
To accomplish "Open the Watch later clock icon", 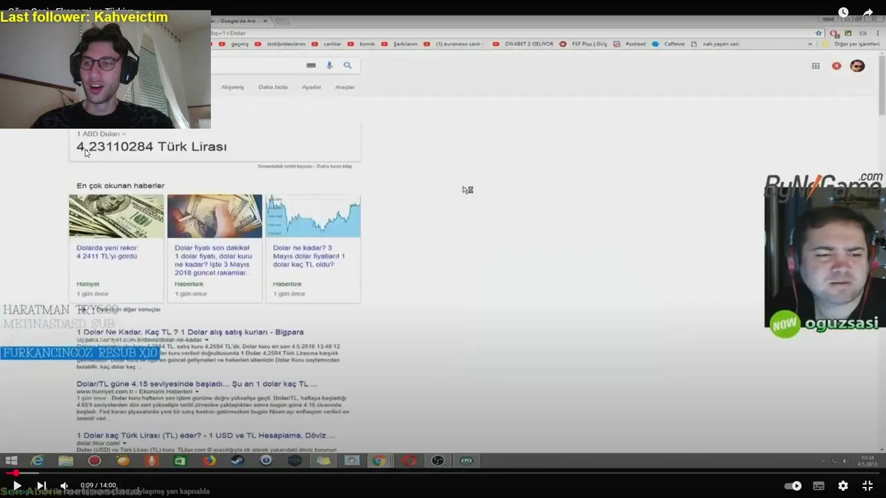I will coord(843,12).
